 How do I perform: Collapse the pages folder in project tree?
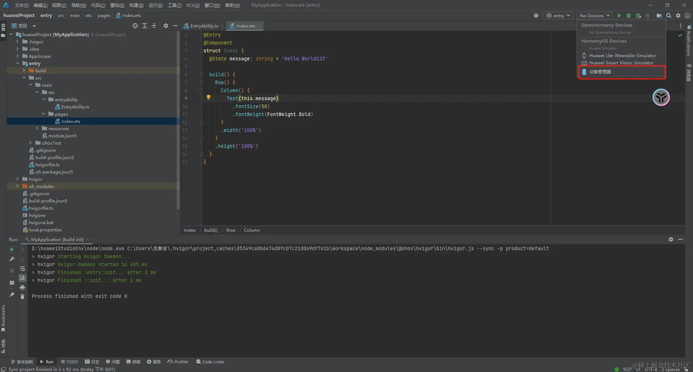[x=44, y=114]
